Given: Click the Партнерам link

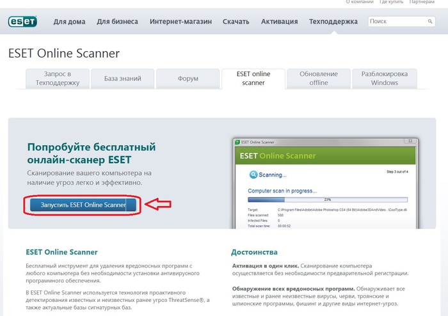Looking at the screenshot, I should (x=422, y=2).
